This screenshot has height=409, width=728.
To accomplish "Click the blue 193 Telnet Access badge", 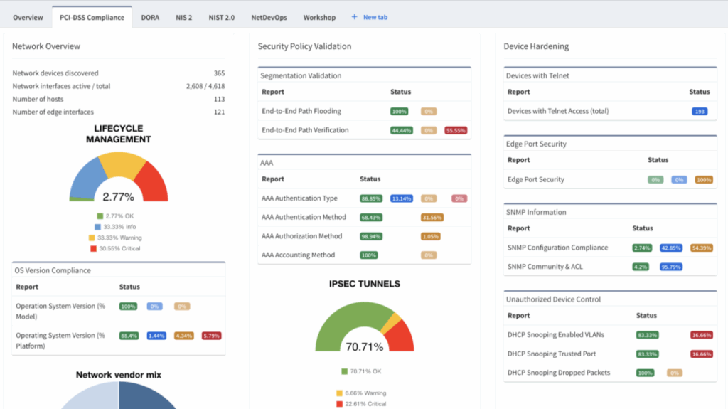I will click(700, 112).
